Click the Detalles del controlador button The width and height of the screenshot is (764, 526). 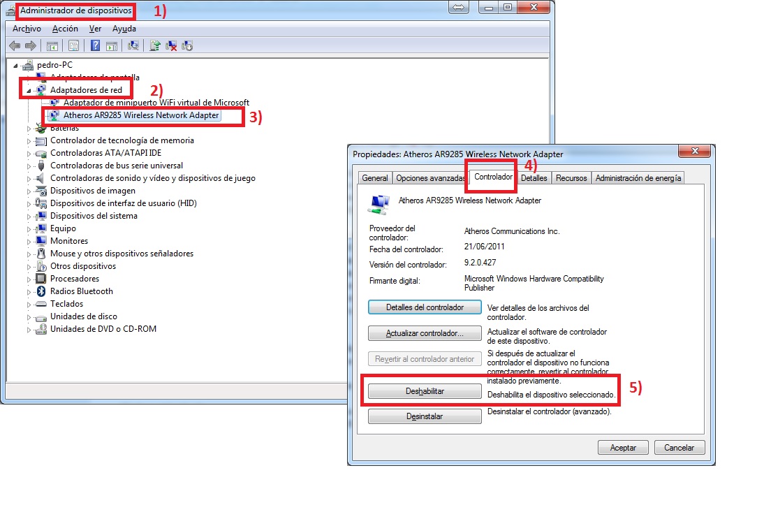[425, 307]
